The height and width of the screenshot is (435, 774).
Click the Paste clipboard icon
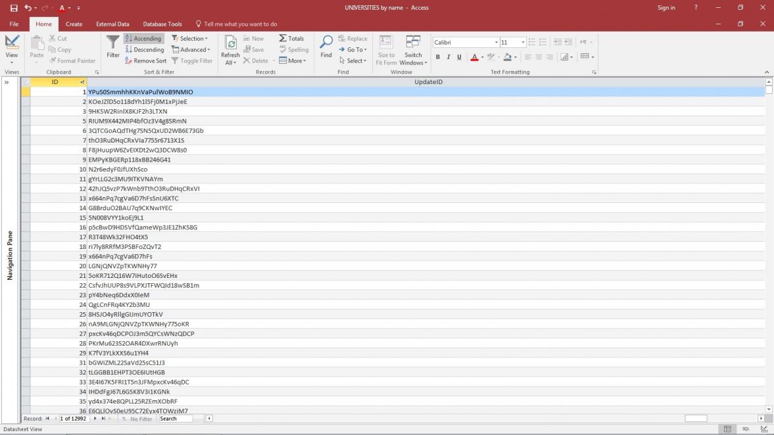[37, 43]
